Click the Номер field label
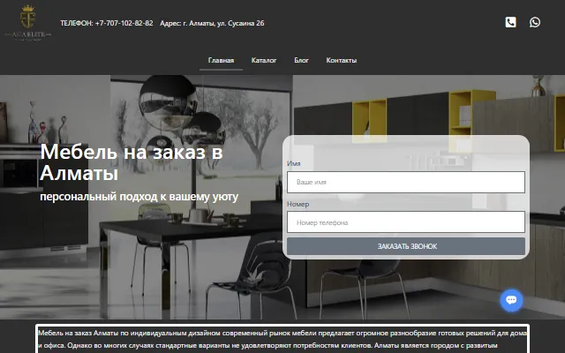The width and height of the screenshot is (565, 353). [x=298, y=204]
